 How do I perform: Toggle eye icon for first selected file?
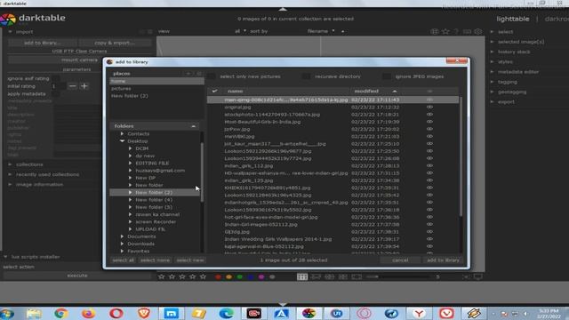[x=429, y=100]
